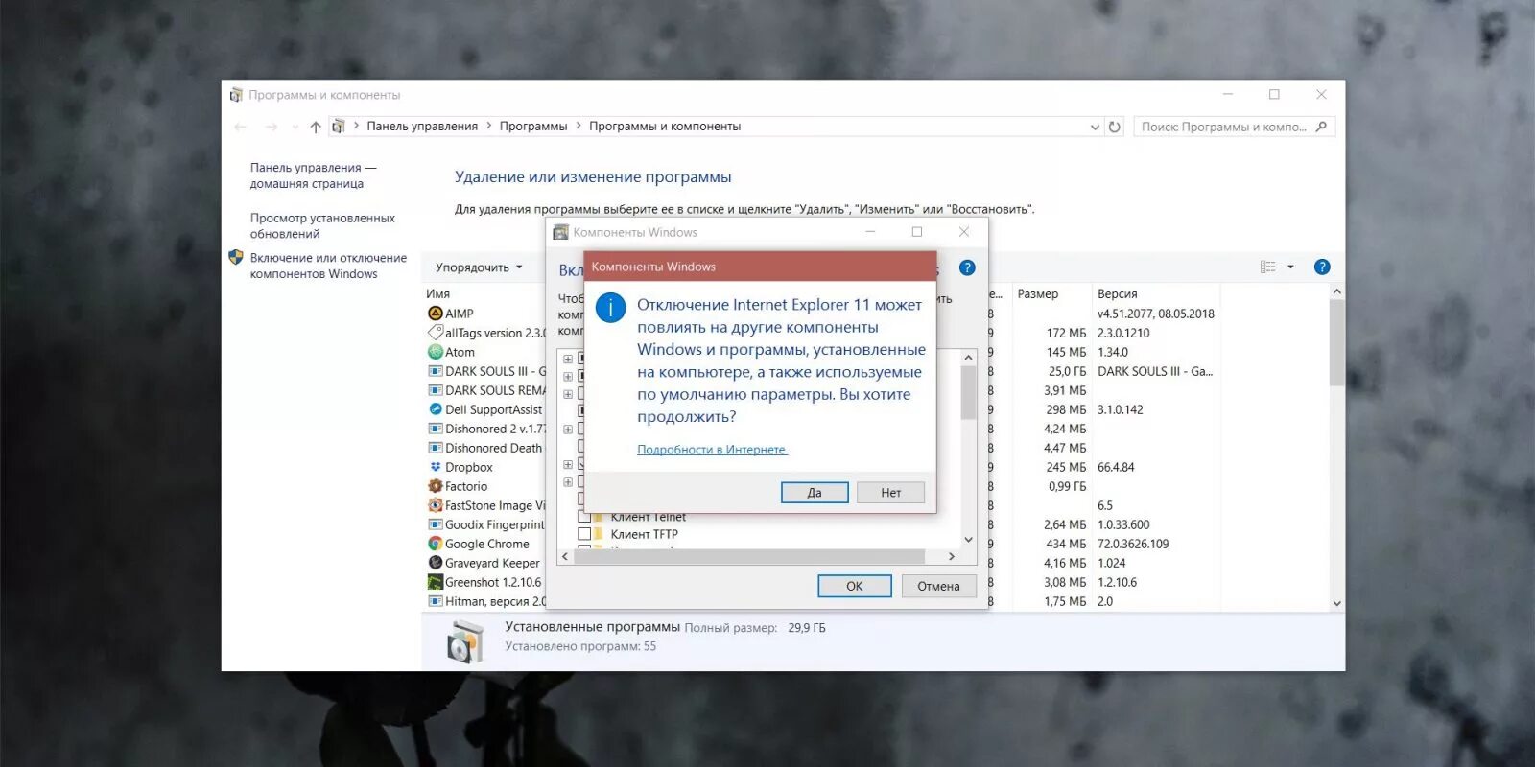The image size is (1535, 767).
Task: Click the components list horizontal scrollbar
Action: [749, 556]
